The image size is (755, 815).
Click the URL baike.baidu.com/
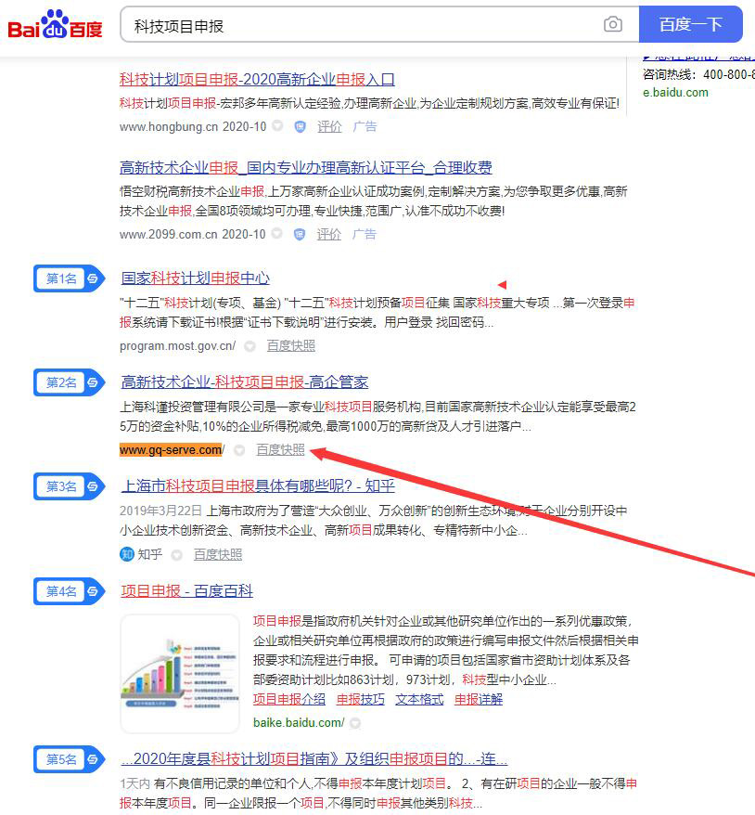click(299, 722)
